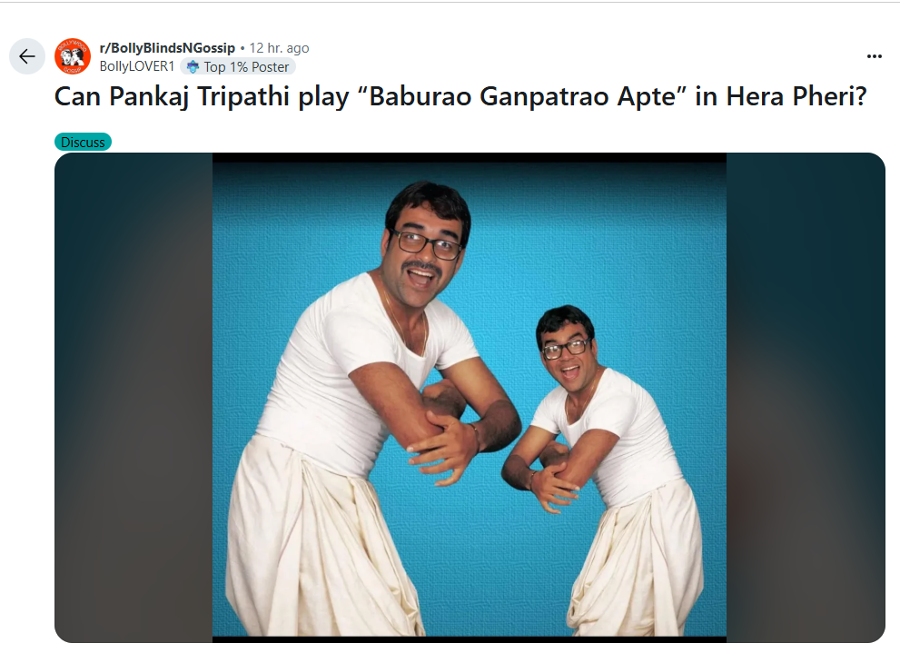The width and height of the screenshot is (900, 663).
Task: Open BollyLOVER1's user profile
Action: point(136,66)
